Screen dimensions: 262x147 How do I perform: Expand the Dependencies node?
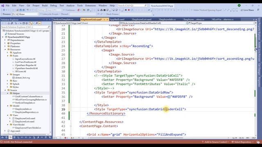5,40
